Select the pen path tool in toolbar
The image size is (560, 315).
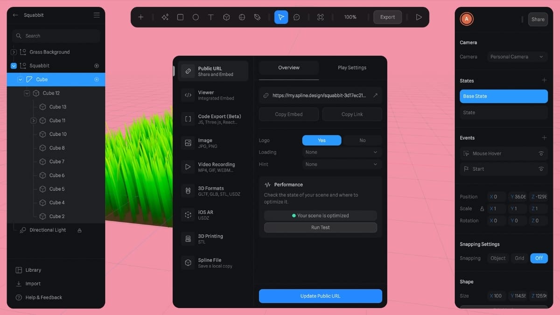pyautogui.click(x=257, y=17)
